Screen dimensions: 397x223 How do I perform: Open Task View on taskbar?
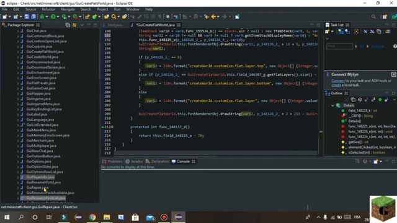[49, 217]
